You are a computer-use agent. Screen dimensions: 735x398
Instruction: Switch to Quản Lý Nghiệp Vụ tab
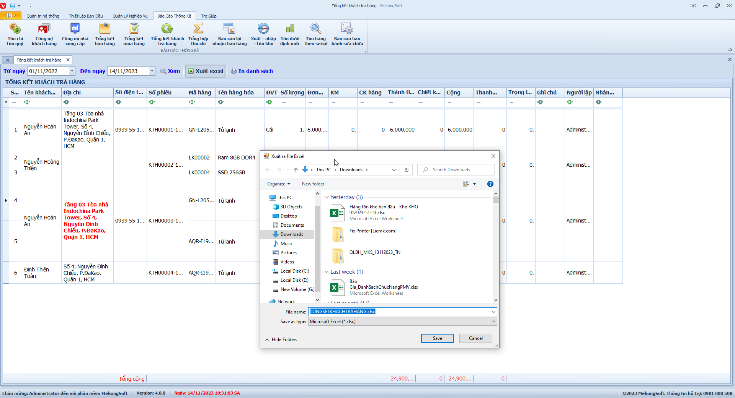[130, 16]
